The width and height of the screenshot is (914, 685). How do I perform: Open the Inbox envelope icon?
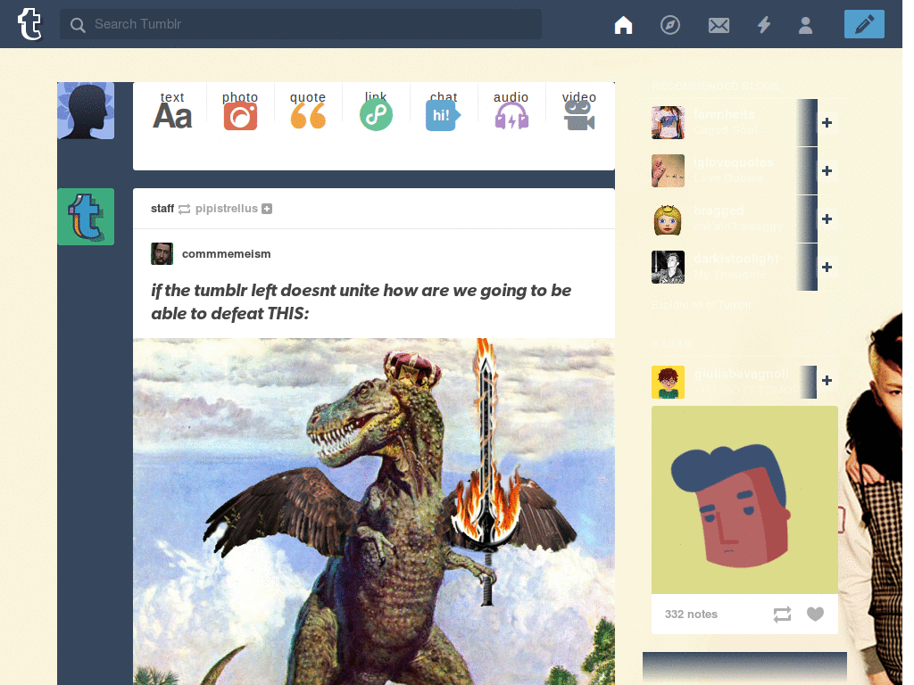pyautogui.click(x=719, y=25)
